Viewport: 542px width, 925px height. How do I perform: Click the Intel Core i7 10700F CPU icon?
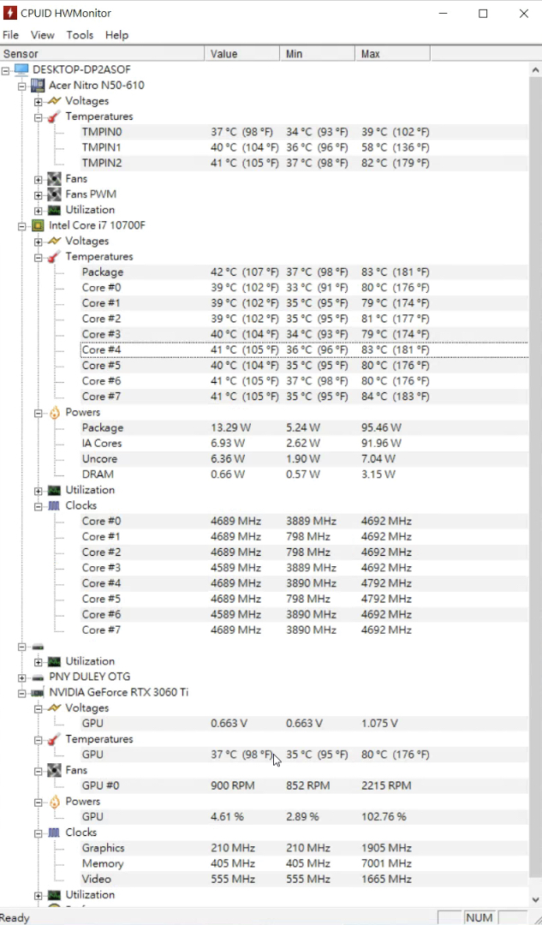(38, 225)
